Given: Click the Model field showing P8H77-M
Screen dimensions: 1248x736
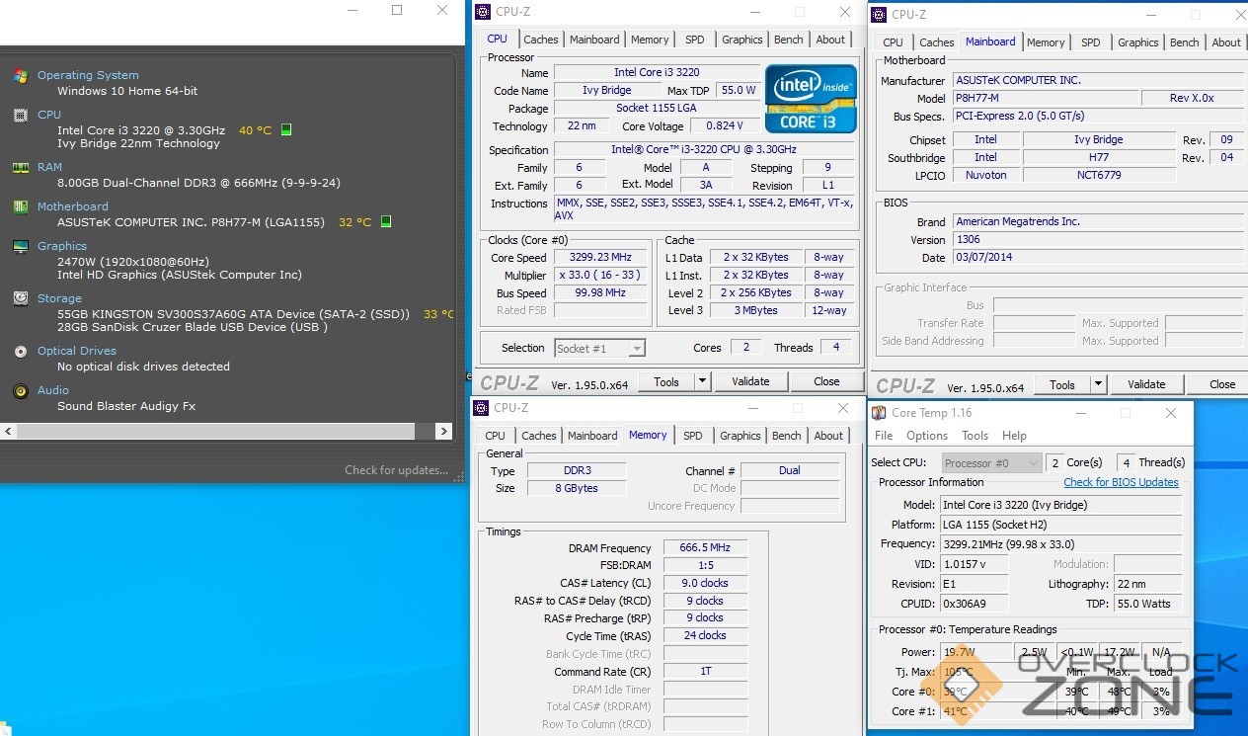Looking at the screenshot, I should 1045,98.
